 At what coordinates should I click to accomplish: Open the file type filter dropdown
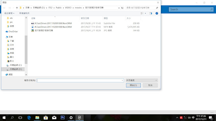coord(142,80)
